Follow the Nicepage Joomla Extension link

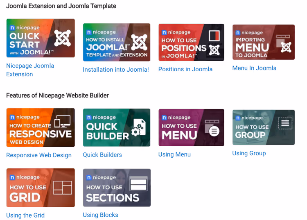click(30, 70)
